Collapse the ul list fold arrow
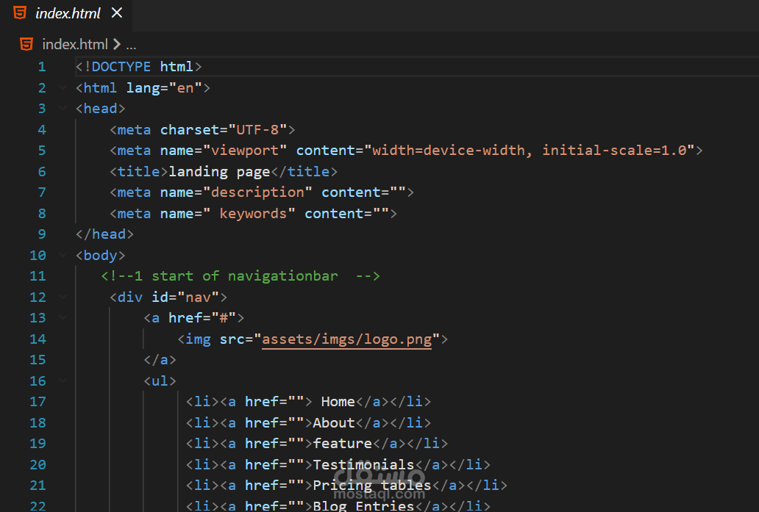The image size is (759, 512). 63,381
